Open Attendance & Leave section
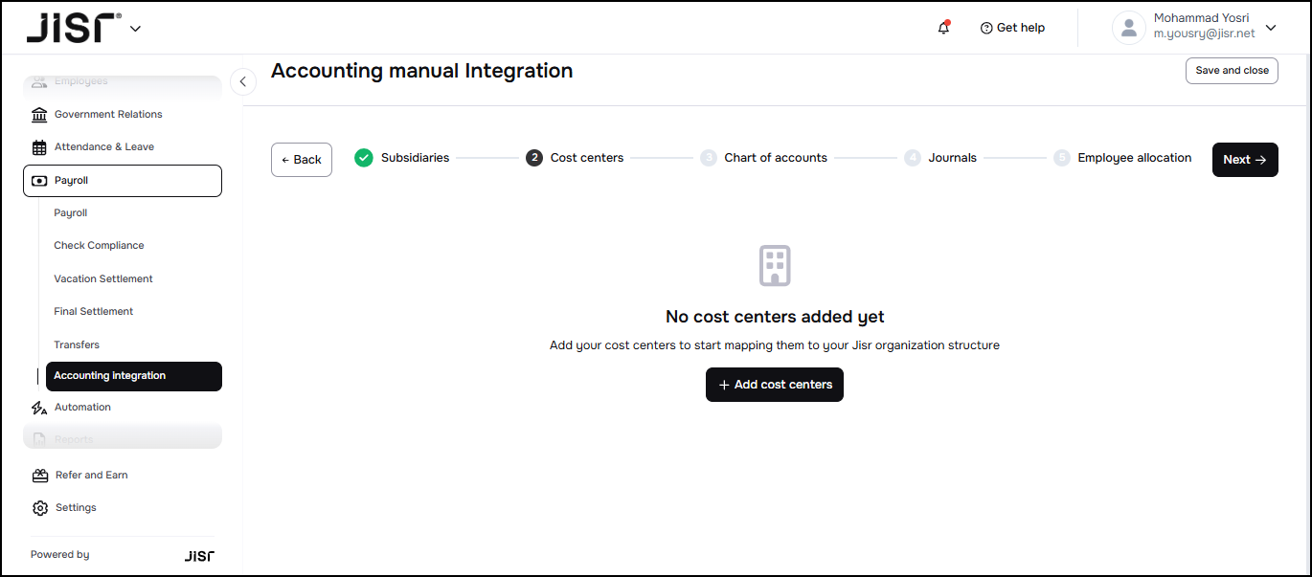The image size is (1312, 577). coord(103,147)
